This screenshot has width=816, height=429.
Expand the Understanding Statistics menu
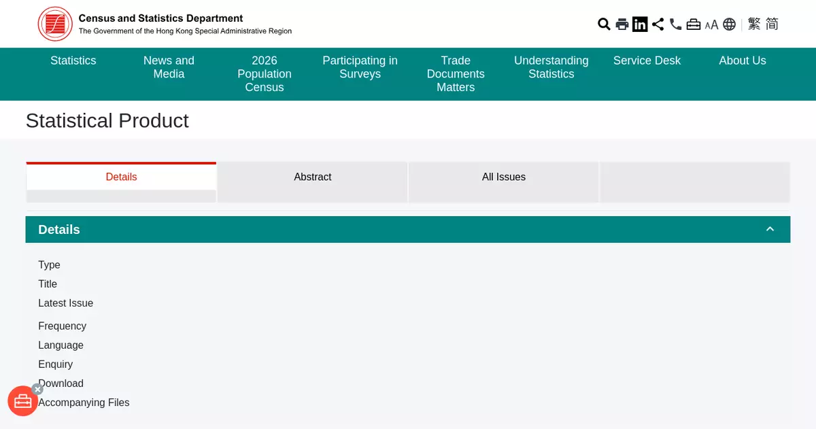(x=551, y=67)
